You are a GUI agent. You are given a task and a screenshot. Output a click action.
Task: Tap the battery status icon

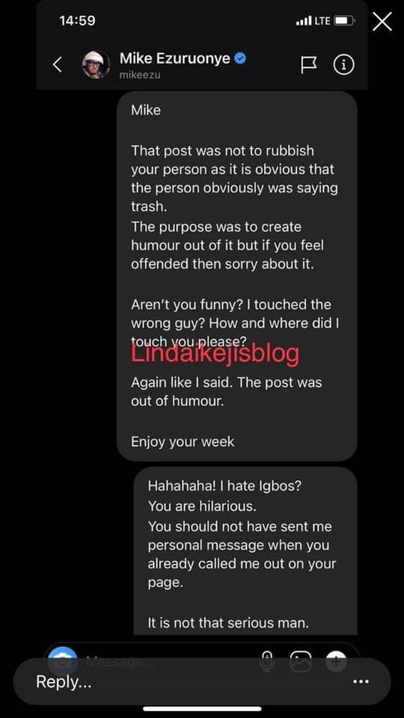coord(346,21)
